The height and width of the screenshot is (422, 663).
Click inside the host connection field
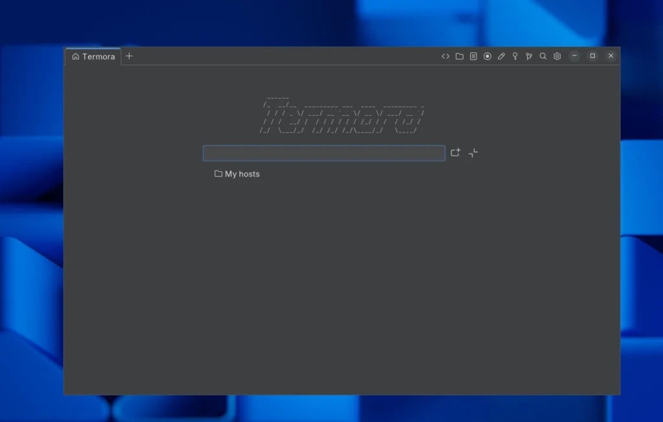pyautogui.click(x=324, y=153)
